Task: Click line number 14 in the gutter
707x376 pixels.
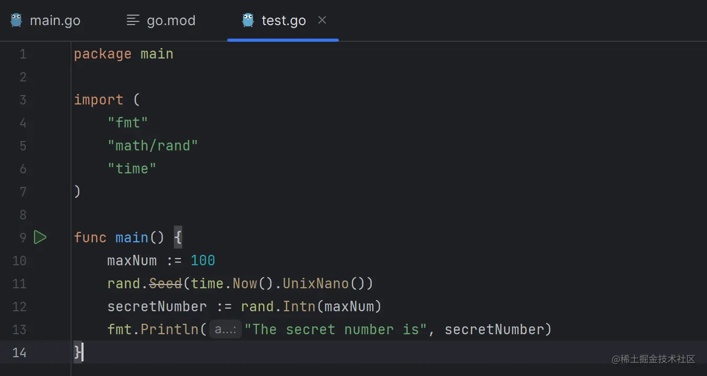Action: (19, 352)
